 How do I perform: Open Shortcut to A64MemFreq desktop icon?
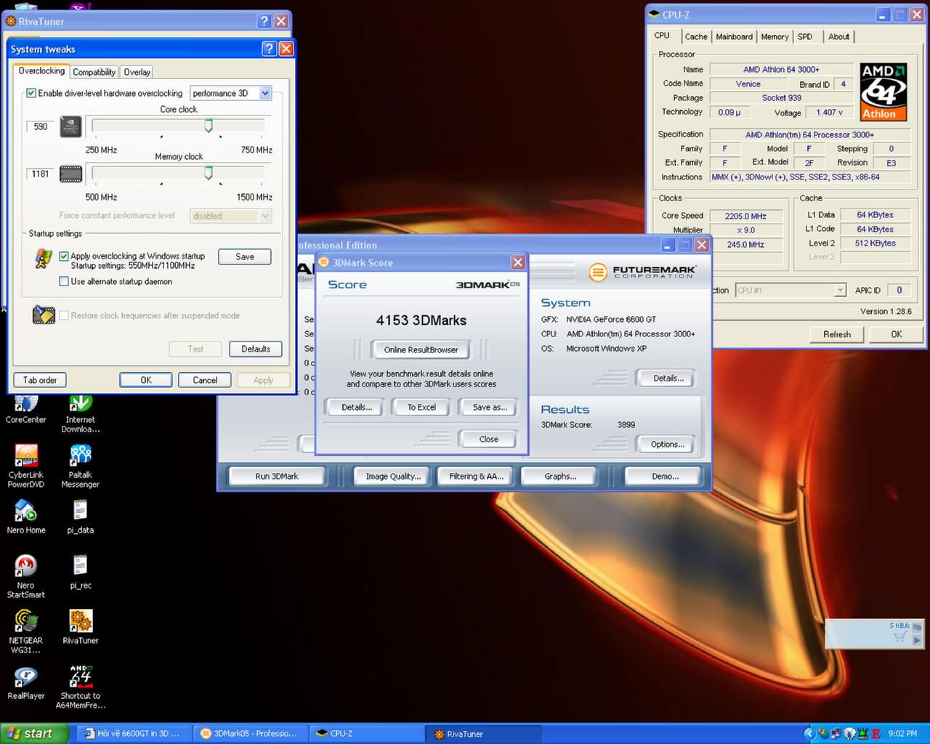click(80, 687)
